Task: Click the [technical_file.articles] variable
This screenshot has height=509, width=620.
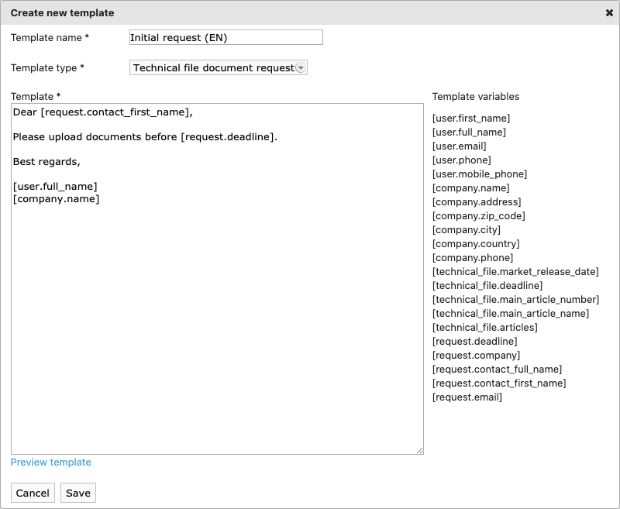Action: point(485,328)
